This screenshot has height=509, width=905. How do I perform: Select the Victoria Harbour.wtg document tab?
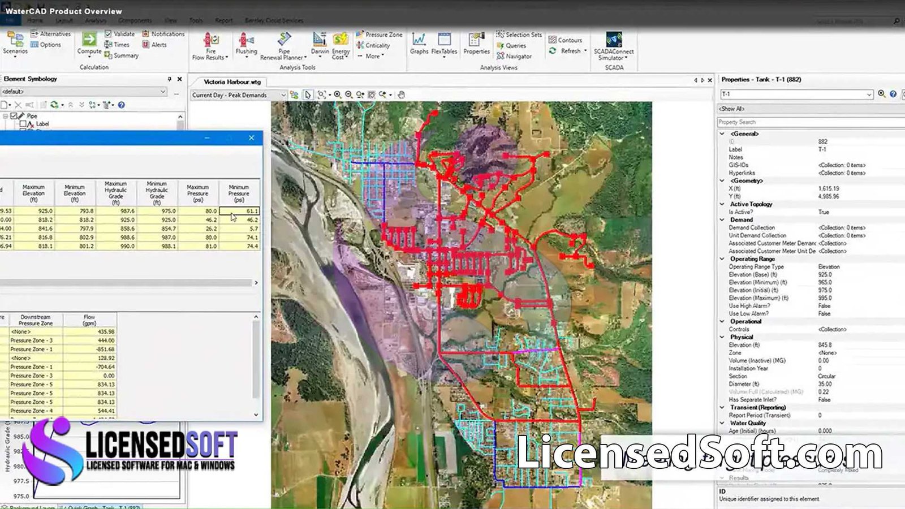click(232, 82)
